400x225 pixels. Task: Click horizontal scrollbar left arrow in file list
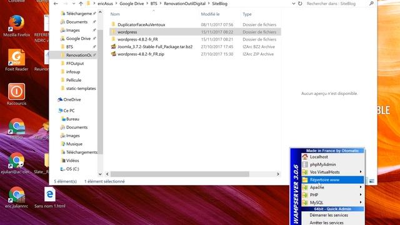coord(107,174)
